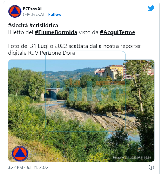The image size is (163, 174).
Task: Click the tweet info circle icon
Action: (151, 167)
